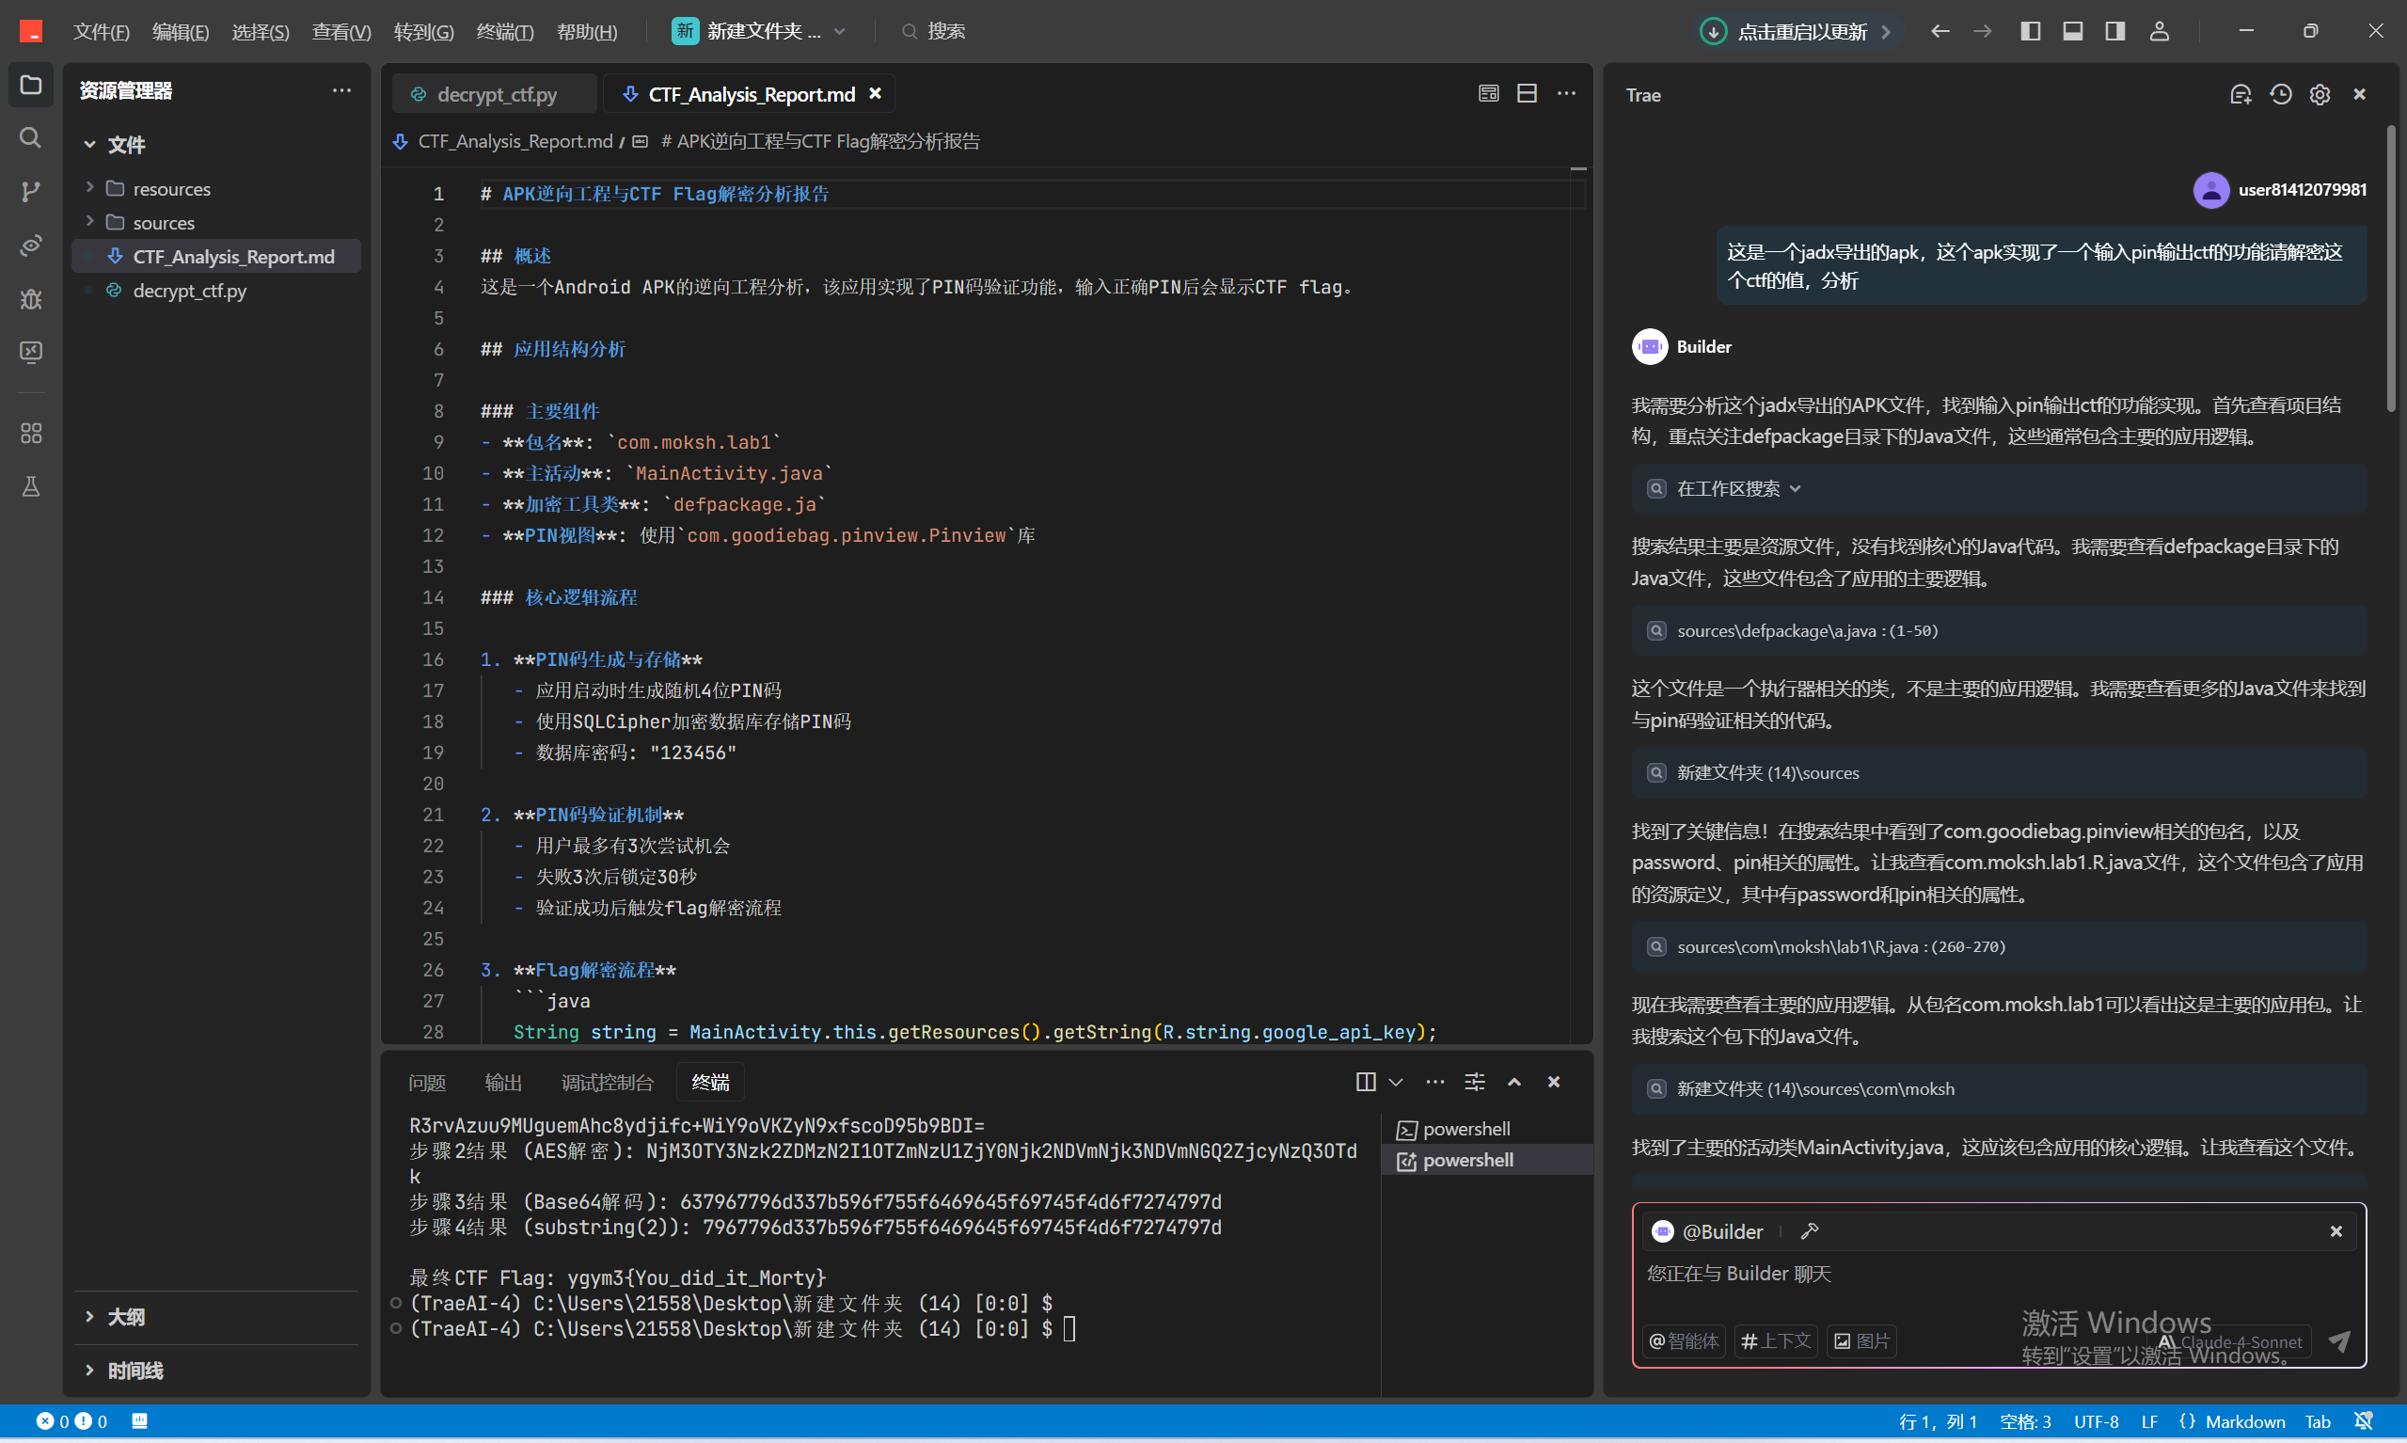Switch to the decrypt_ctf.py tab
This screenshot has height=1443, width=2407.
[x=496, y=94]
